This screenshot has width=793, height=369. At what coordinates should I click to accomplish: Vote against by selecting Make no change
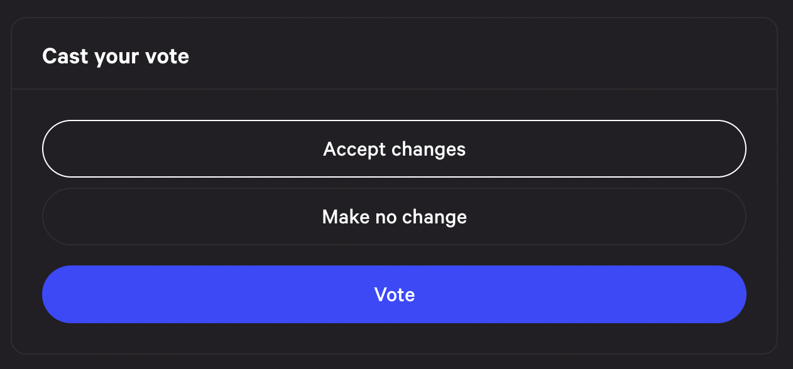coord(394,217)
